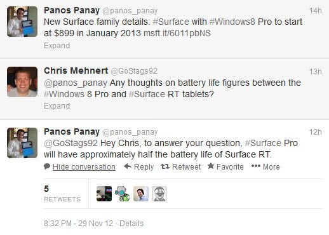329x235 pixels.
Task: Expand the first Panos Panay tweet
Action: (x=57, y=46)
